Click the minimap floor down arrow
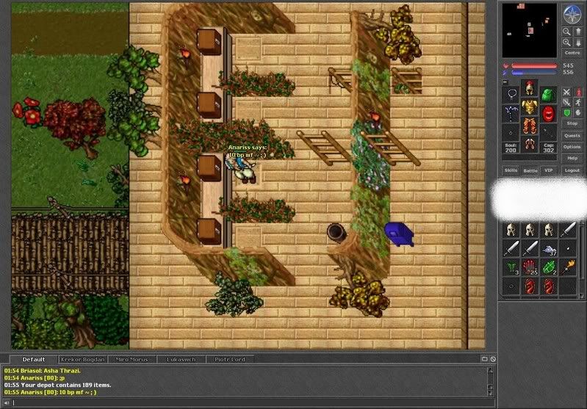 [x=577, y=43]
